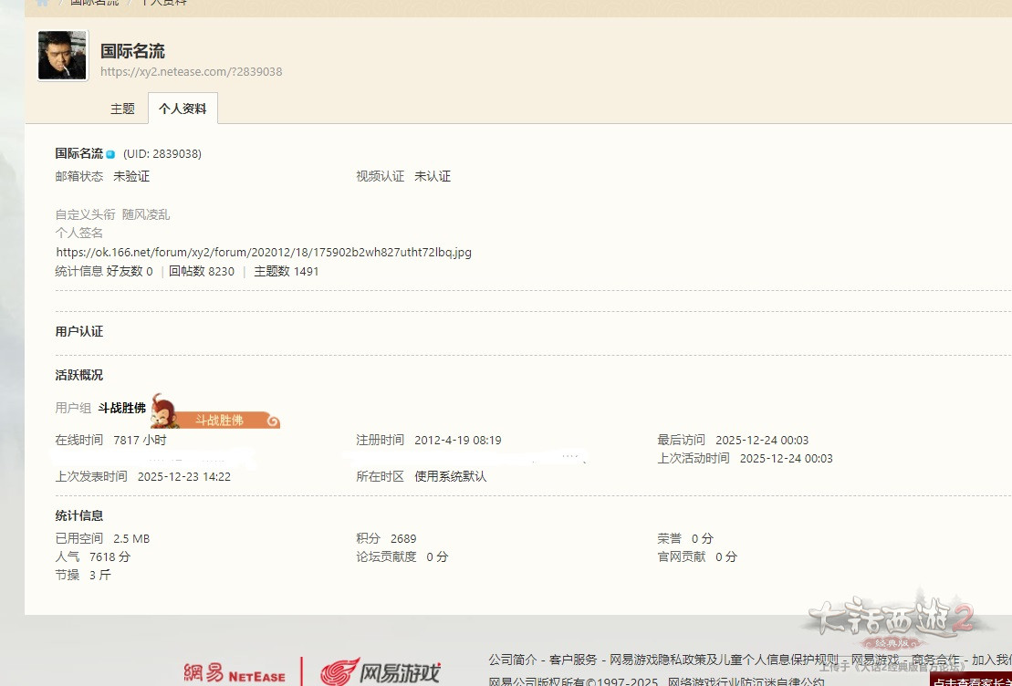Select the 个人资料 tab

pyautogui.click(x=183, y=109)
